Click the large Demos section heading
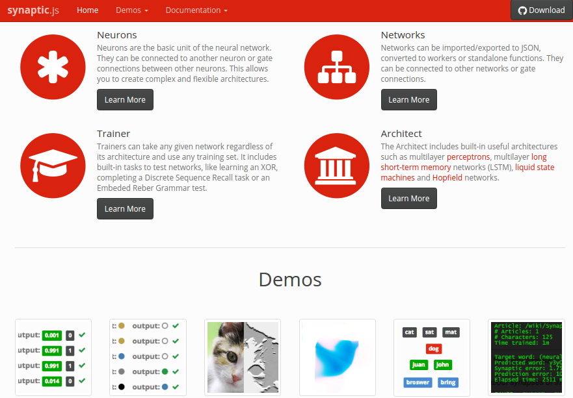Image resolution: width=573 pixels, height=398 pixels. pos(290,280)
